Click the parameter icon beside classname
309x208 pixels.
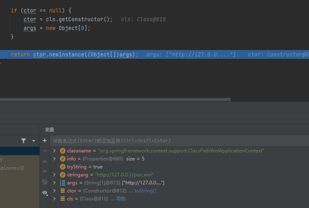pos(62,151)
